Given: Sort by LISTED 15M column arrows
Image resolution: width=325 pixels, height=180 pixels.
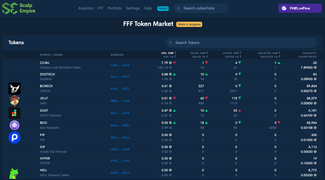Looking at the screenshot, I should 240,53.
